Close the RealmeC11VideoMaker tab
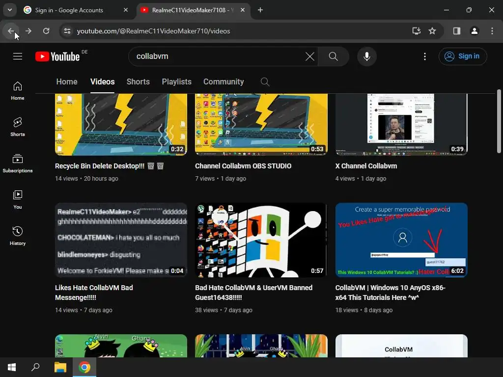Screen dimensions: 503x377 pyautogui.click(x=243, y=10)
